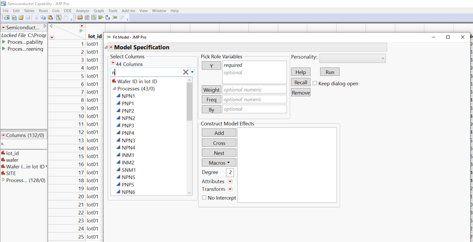Open the Personality dropdown

(352, 58)
